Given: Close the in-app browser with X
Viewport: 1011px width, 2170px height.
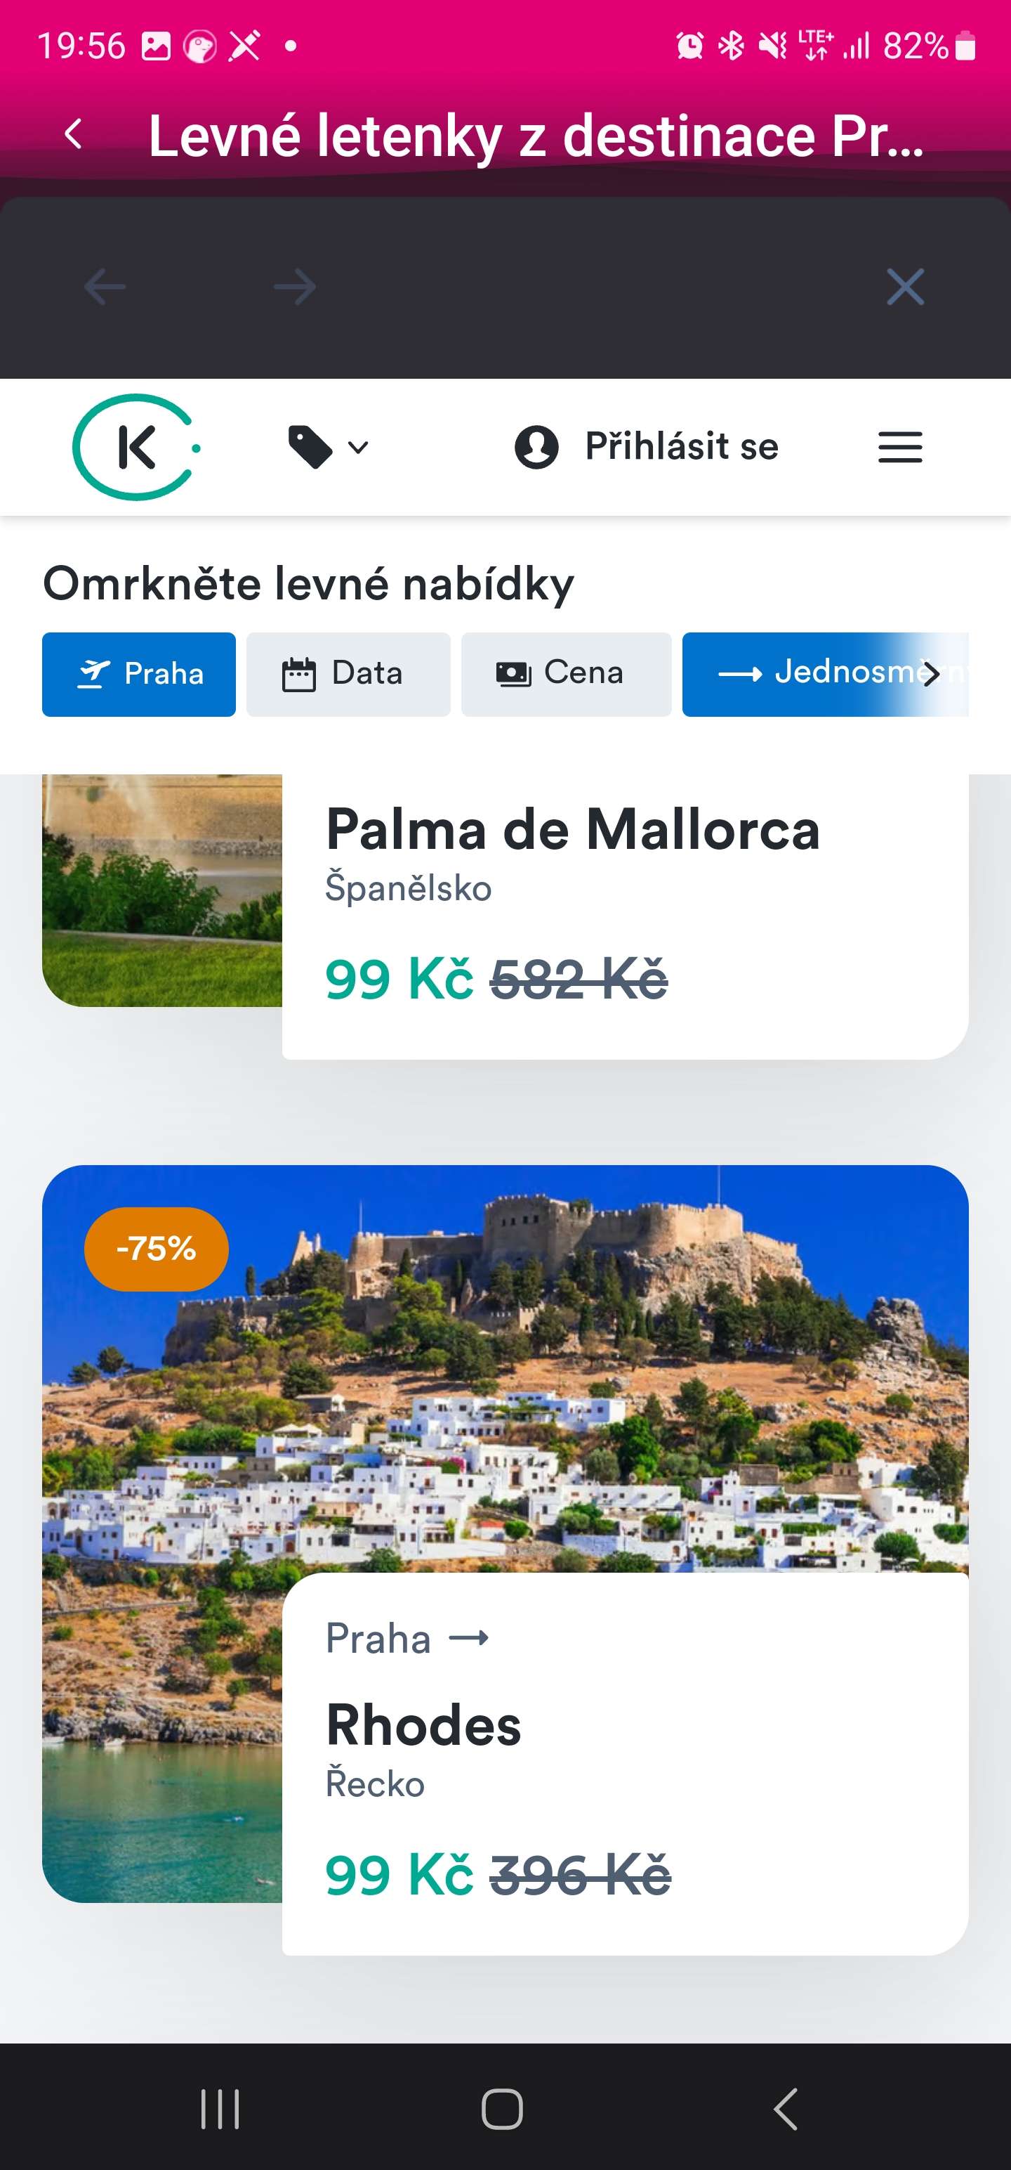Looking at the screenshot, I should click(905, 287).
